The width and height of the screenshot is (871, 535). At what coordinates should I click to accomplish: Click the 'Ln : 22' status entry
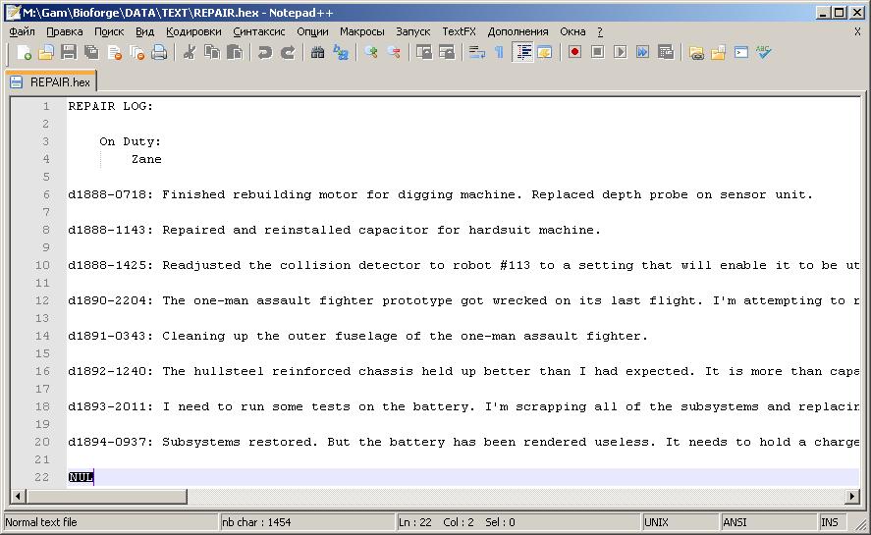415,522
